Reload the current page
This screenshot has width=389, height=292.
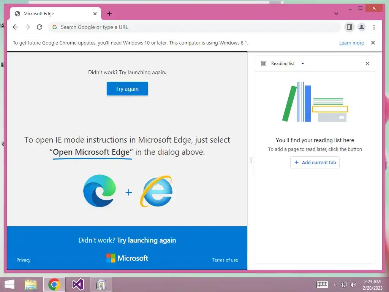40,27
